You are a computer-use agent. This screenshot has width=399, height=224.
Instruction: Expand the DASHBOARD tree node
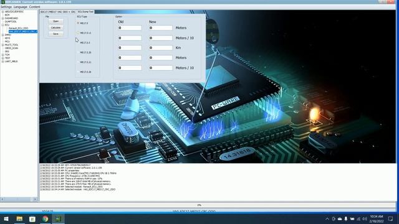(2, 18)
